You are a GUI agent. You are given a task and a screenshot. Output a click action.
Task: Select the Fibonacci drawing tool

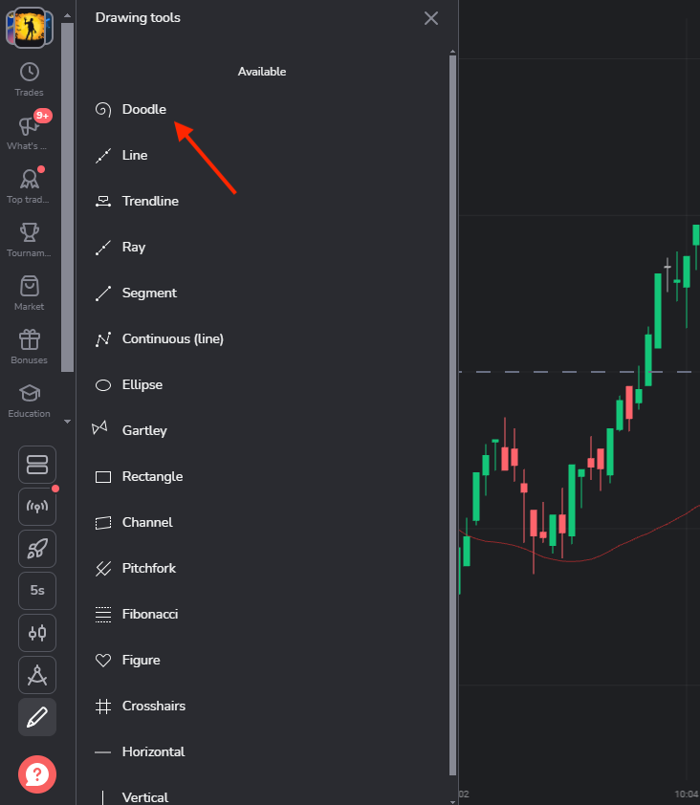pyautogui.click(x=149, y=615)
